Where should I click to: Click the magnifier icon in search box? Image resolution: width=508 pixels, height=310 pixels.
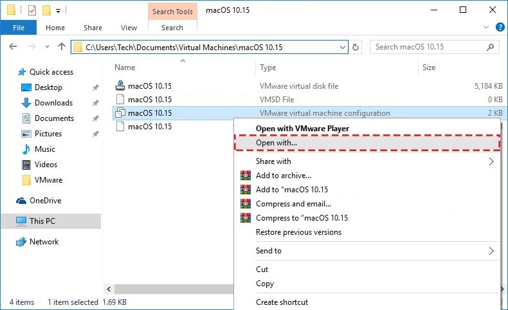[490, 48]
